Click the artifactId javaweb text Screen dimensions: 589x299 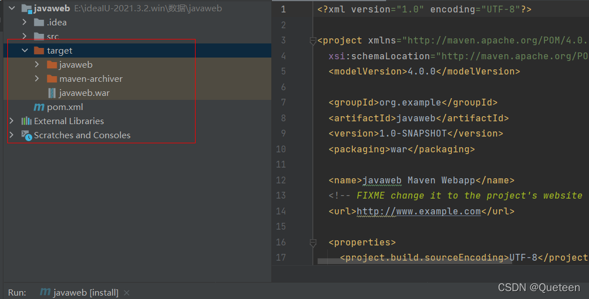[x=418, y=118]
